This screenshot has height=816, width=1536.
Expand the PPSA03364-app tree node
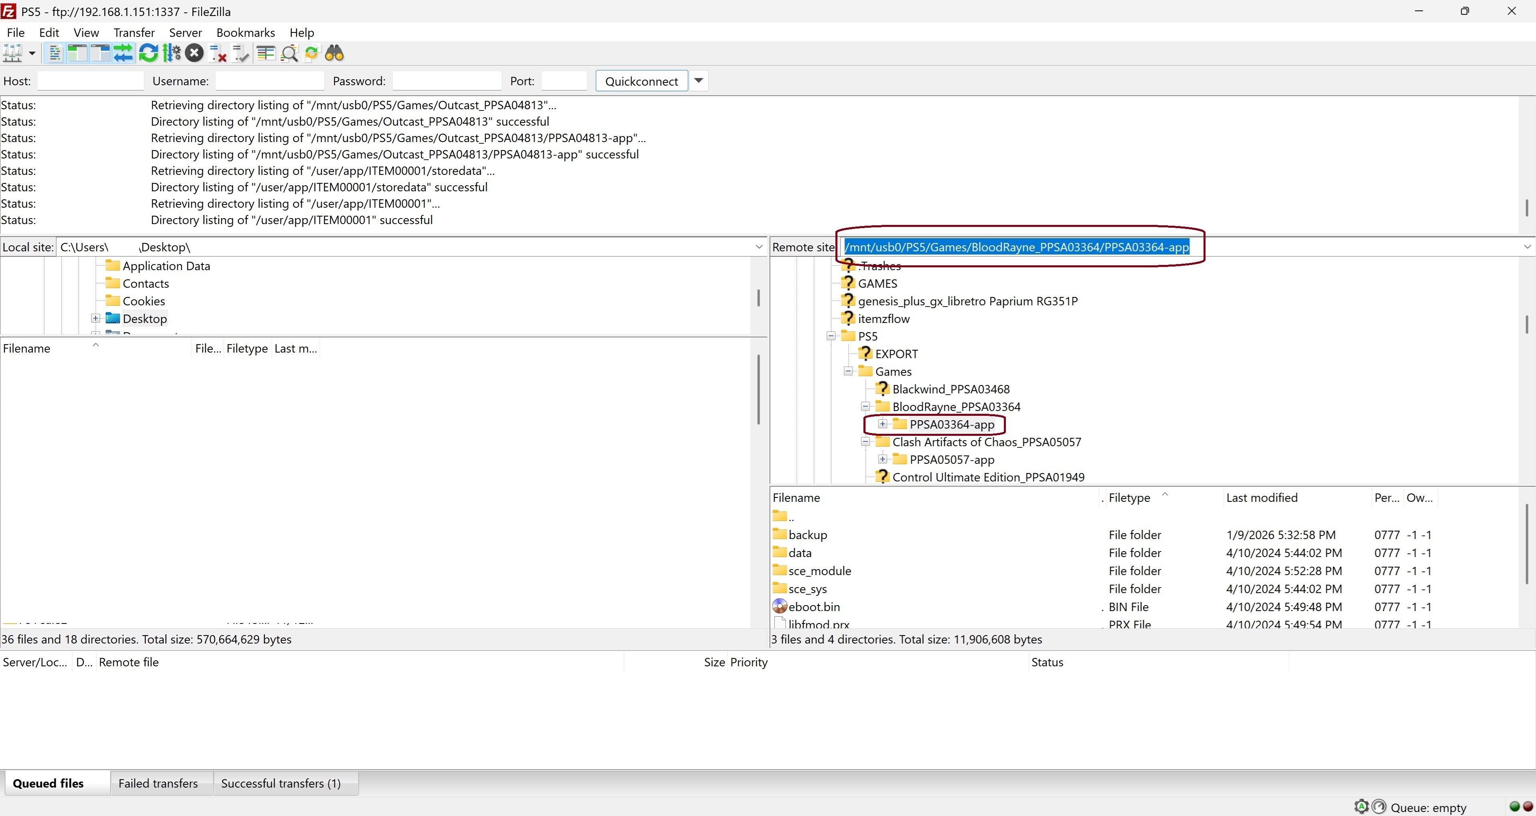coord(883,424)
